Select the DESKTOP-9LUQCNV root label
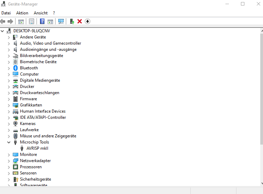Viewport: 263px width, 194px height. click(32, 31)
